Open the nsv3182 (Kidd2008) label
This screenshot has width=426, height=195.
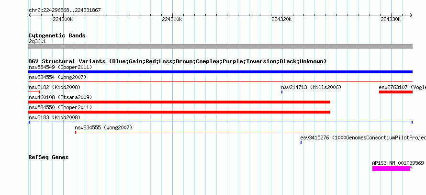(55, 87)
